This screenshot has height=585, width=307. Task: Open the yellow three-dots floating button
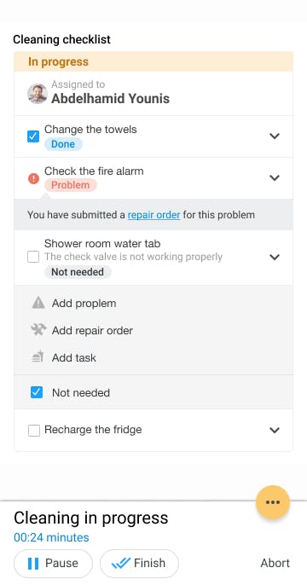273,501
